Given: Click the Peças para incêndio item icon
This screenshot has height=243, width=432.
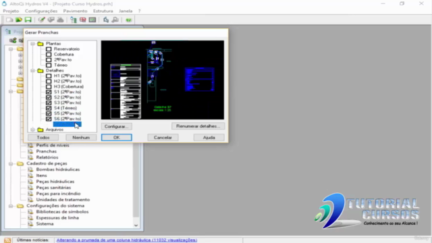Looking at the screenshot, I should [30, 194].
